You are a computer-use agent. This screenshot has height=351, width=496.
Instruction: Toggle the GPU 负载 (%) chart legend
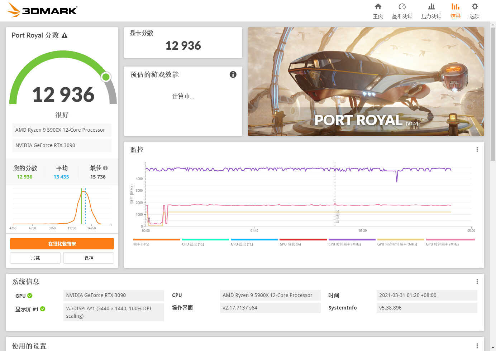(303, 242)
